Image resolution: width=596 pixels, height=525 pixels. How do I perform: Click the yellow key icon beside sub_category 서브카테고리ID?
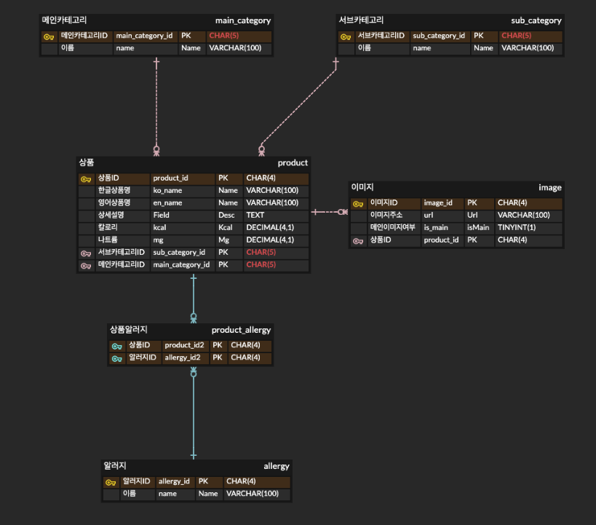click(346, 37)
